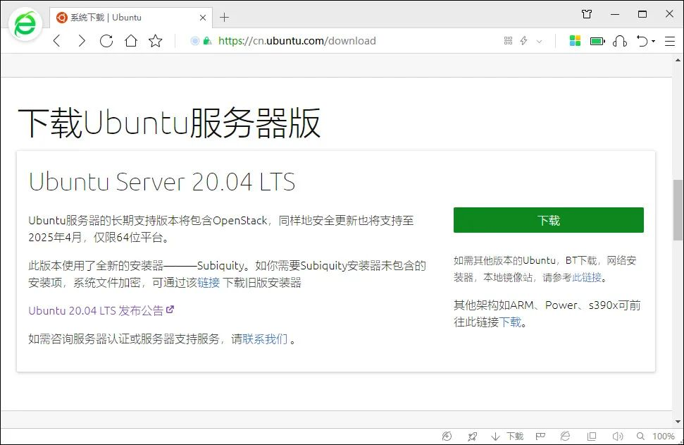Click the undo closed tab arrow
This screenshot has width=684, height=445.
[x=642, y=41]
